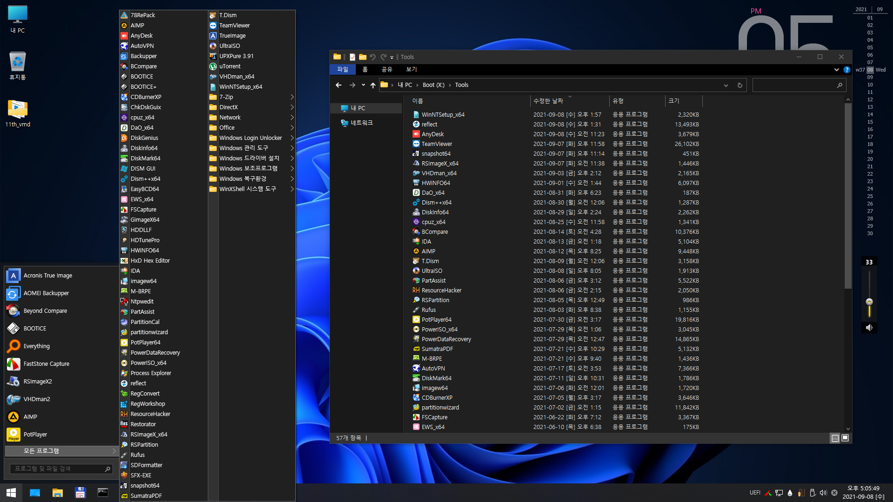Click the Explorer vertical scrollbar
This screenshot has width=893, height=502.
click(848, 195)
